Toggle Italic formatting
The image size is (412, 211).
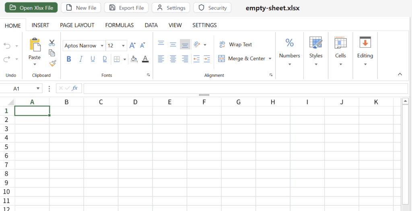click(x=81, y=59)
